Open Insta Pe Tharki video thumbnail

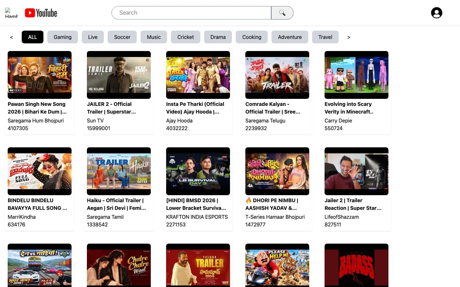pyautogui.click(x=198, y=75)
